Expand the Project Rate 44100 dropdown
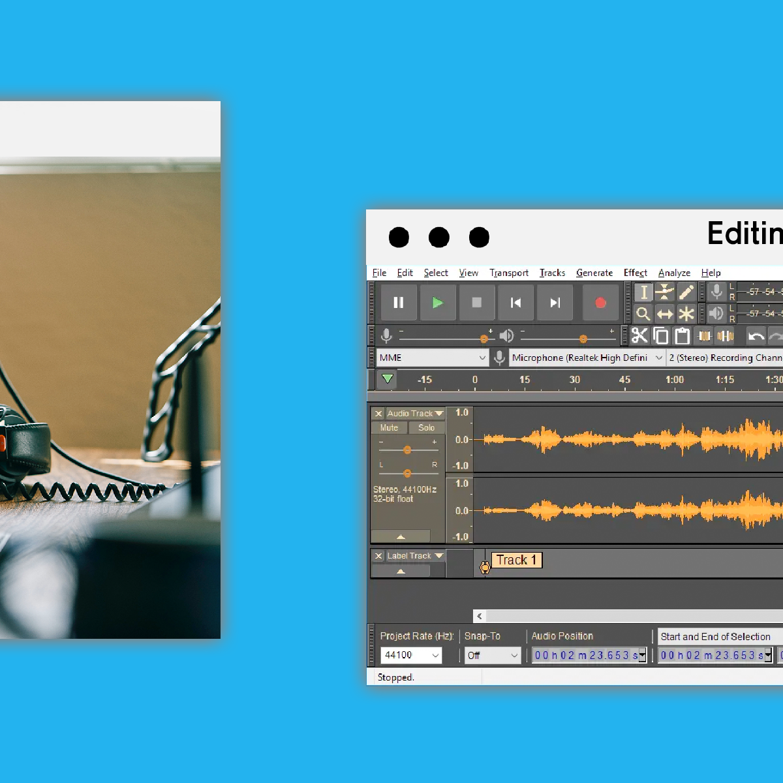Image resolution: width=783 pixels, height=783 pixels. coord(411,655)
